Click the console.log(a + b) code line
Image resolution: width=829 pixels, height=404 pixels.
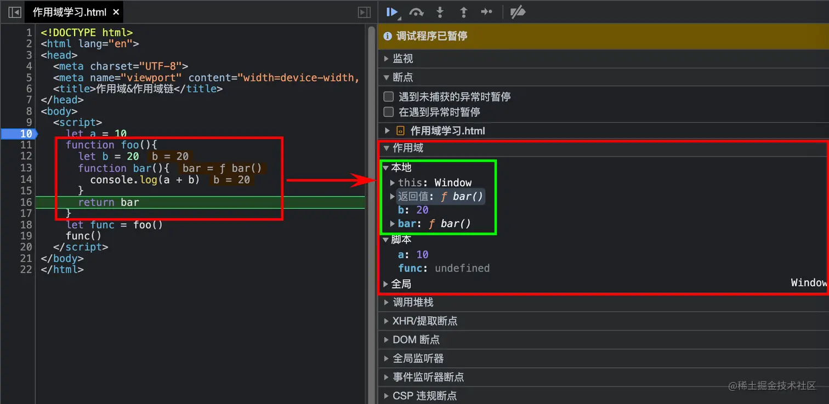(145, 179)
